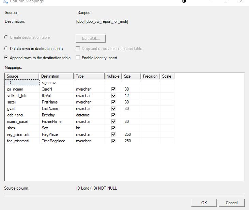Click the Destination column header
This screenshot has width=249, height=210.
tap(56, 76)
